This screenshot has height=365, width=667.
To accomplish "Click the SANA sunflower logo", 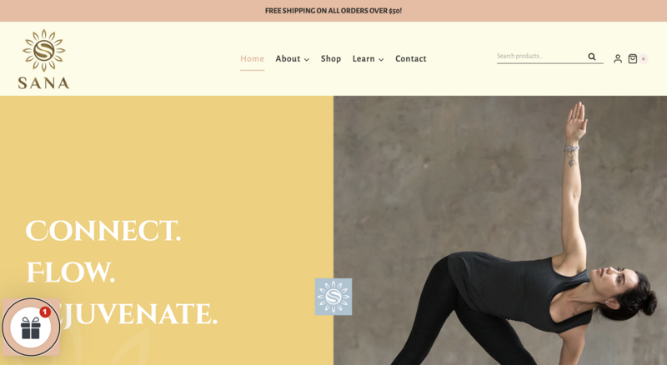I will pyautogui.click(x=44, y=58).
